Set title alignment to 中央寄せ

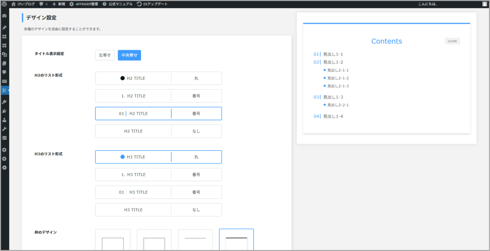click(x=129, y=55)
